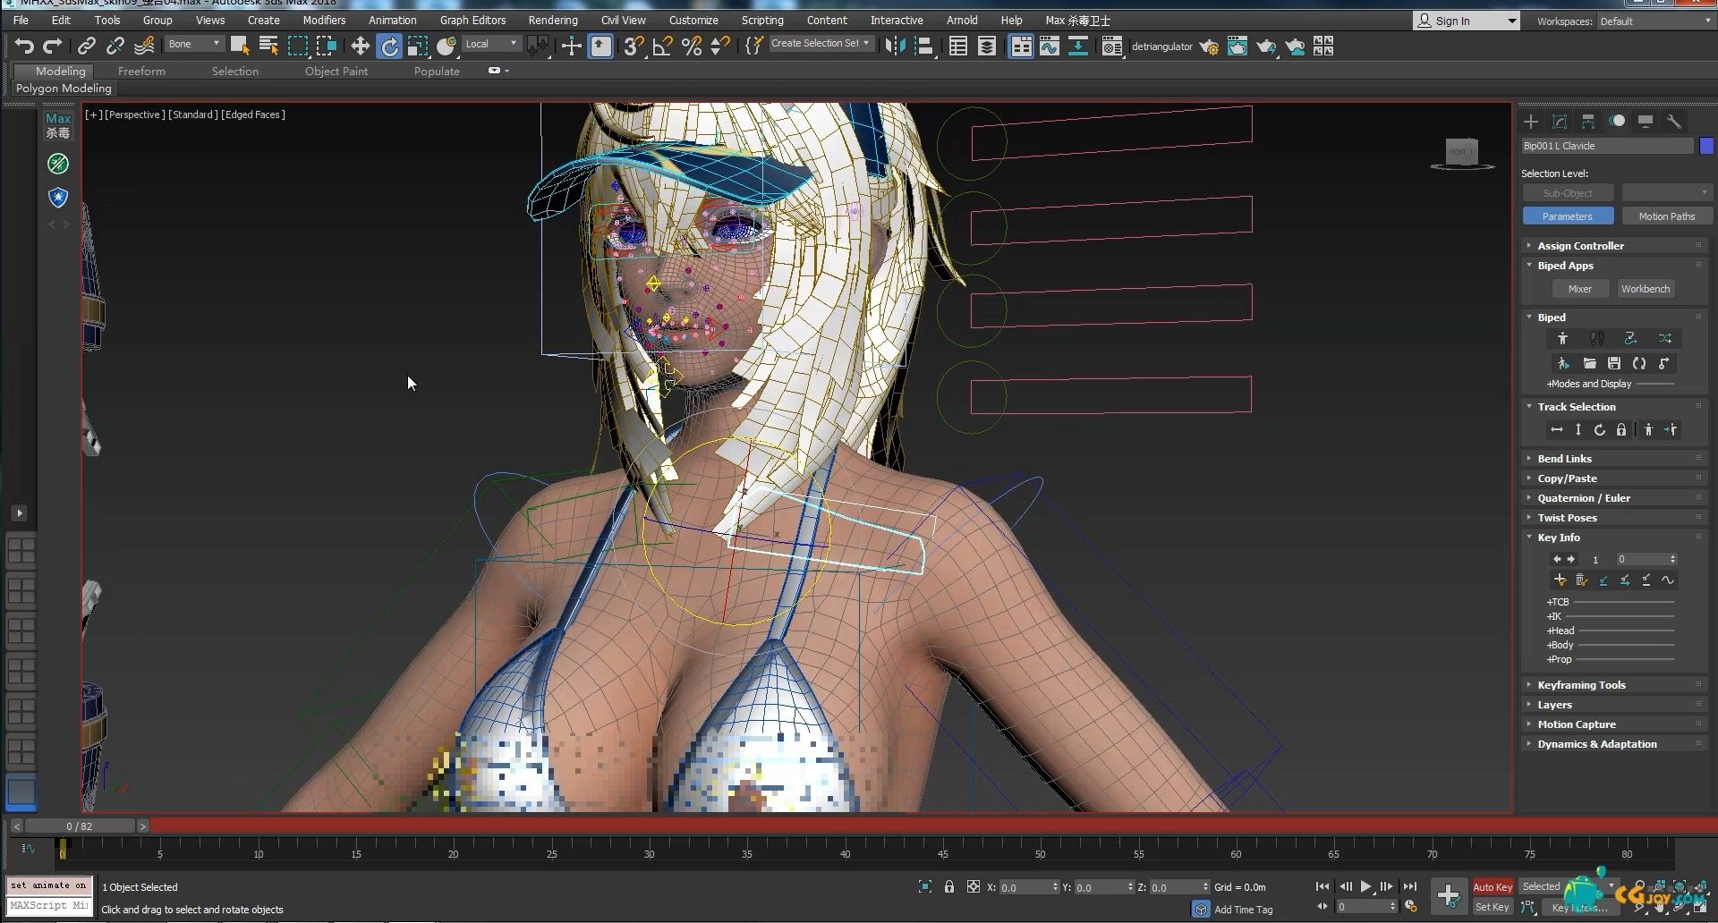Open the Create tab in command panel
Viewport: 1718px width, 923px height.
tap(1531, 121)
